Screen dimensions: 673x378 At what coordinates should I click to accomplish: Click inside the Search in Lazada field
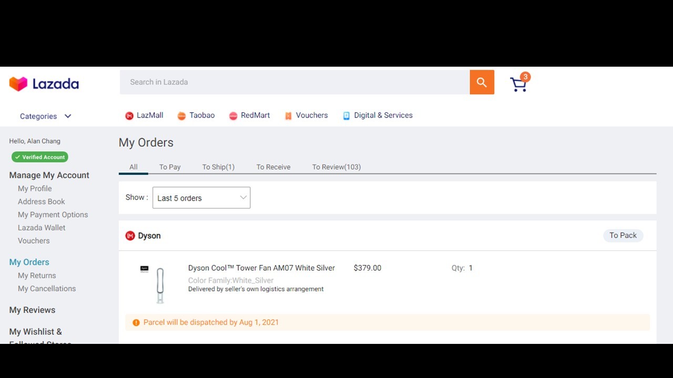[x=294, y=82]
